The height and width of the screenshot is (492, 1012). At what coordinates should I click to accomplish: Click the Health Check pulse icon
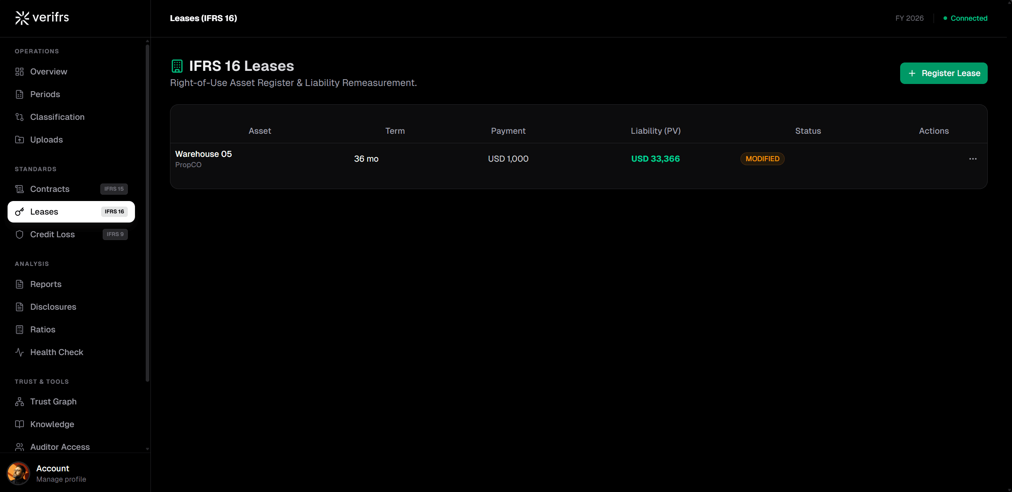20,352
